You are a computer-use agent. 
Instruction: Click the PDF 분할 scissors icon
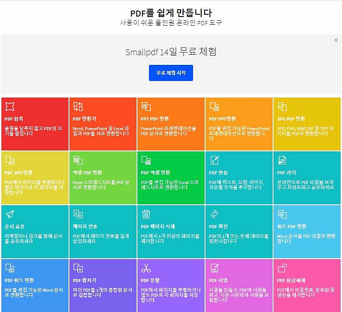pyautogui.click(x=146, y=268)
